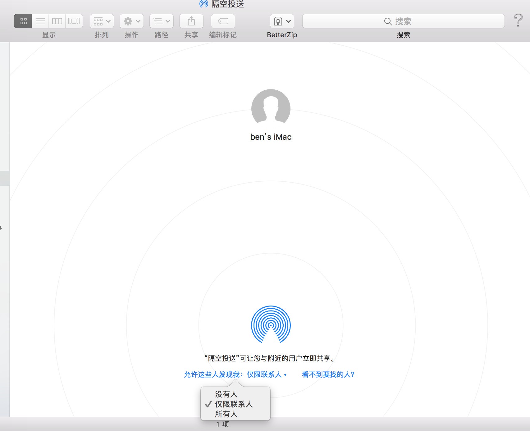Click the 看不到要找的人? link

[328, 374]
